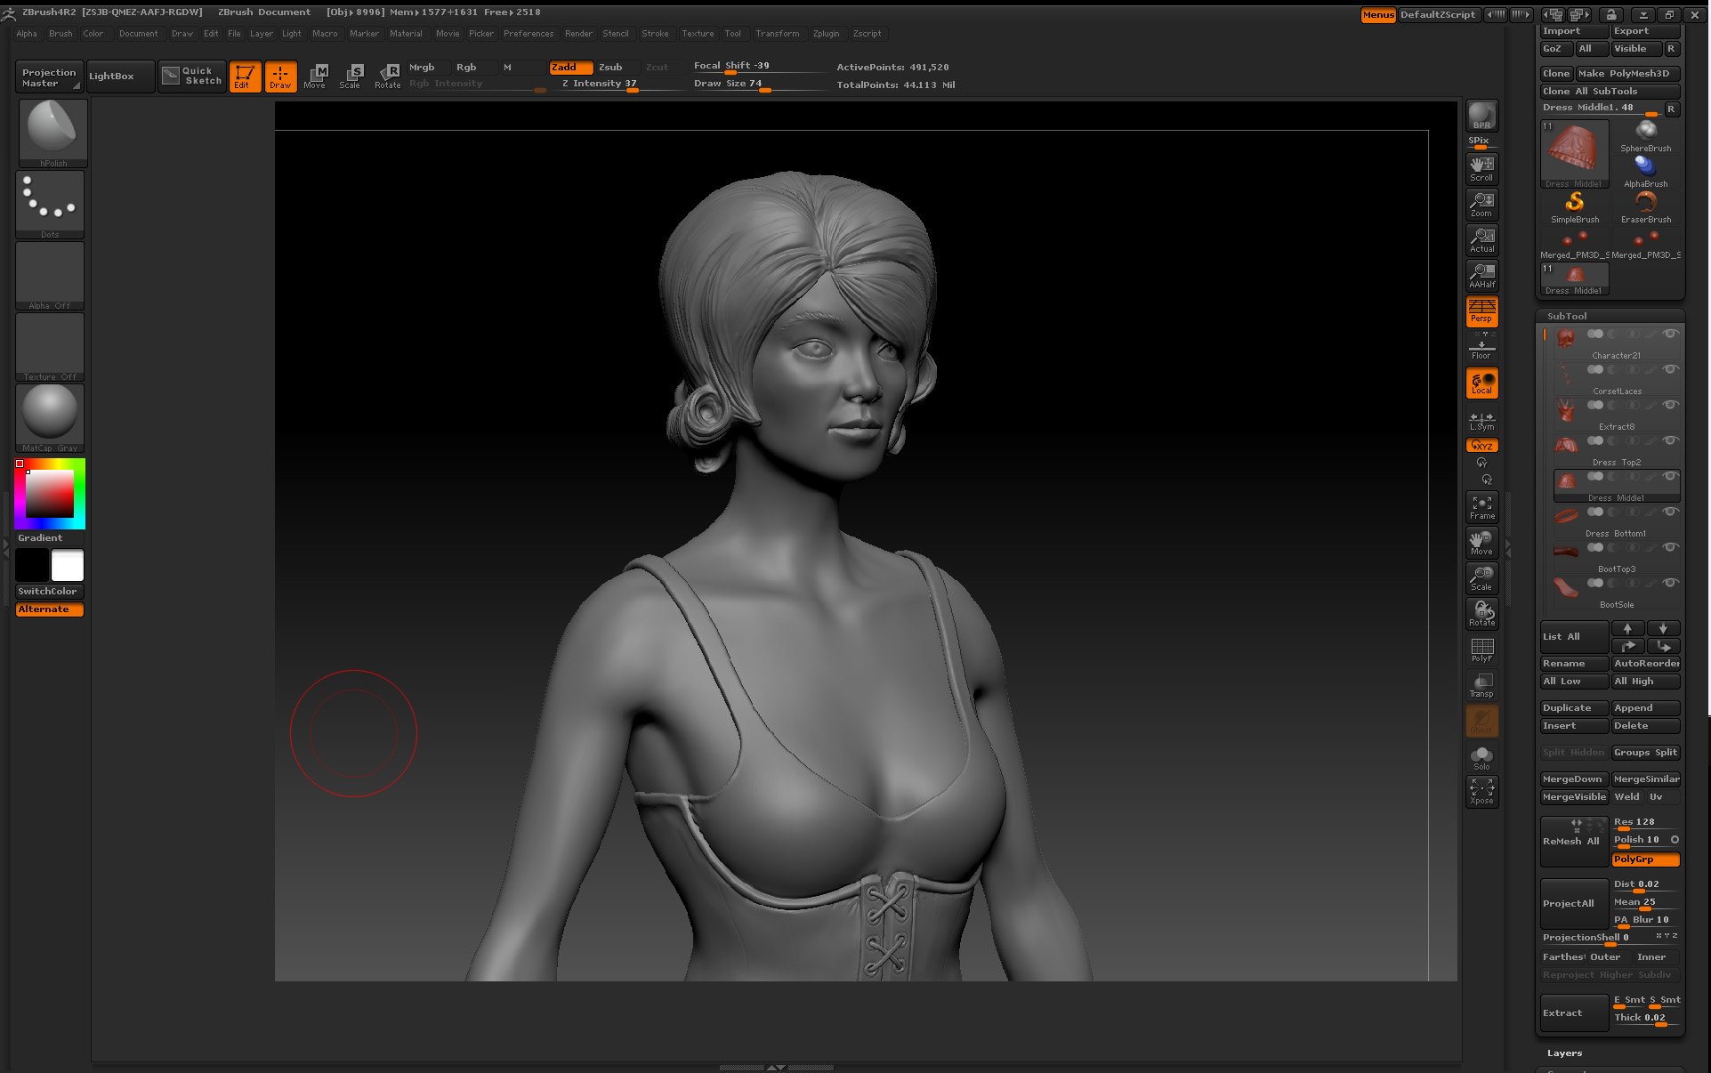
Task: Select Draw mode in top shelf
Action: click(x=280, y=77)
